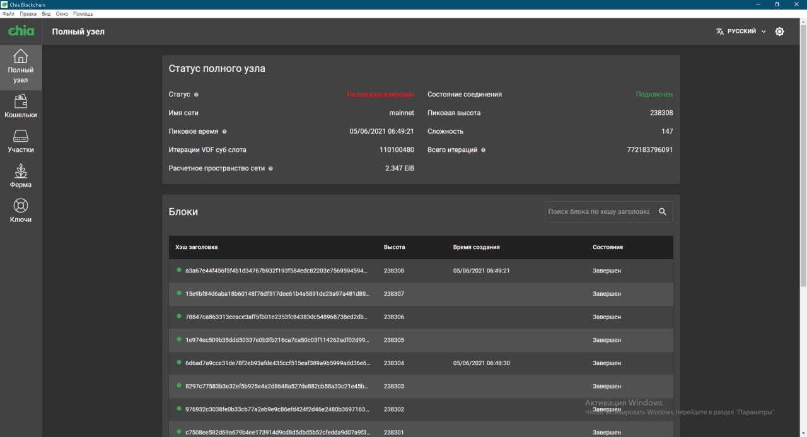This screenshot has width=807, height=437.
Task: Click creation time 05/06/2021 06:48:30
Action: (x=482, y=363)
